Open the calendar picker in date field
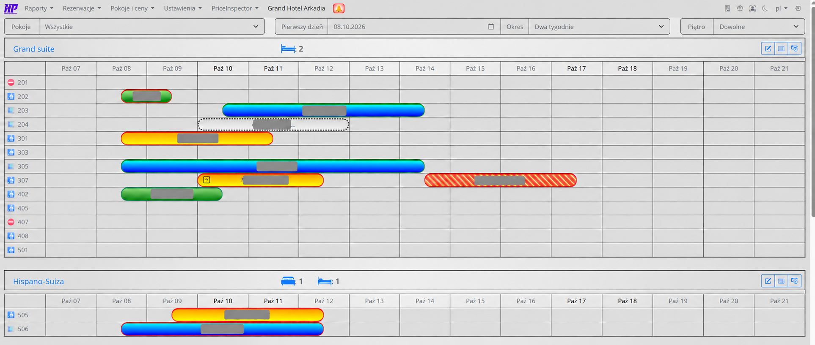 coord(491,27)
